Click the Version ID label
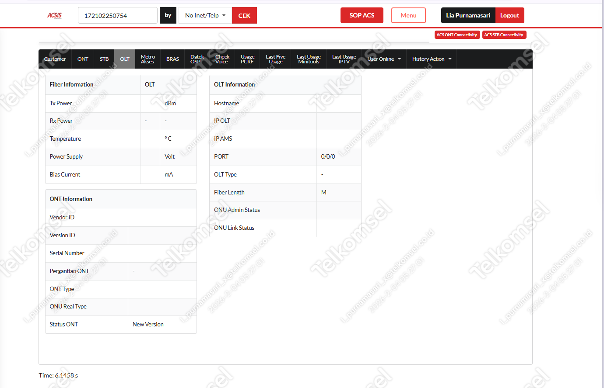Screen dimensions: 604x388 click(x=63, y=236)
